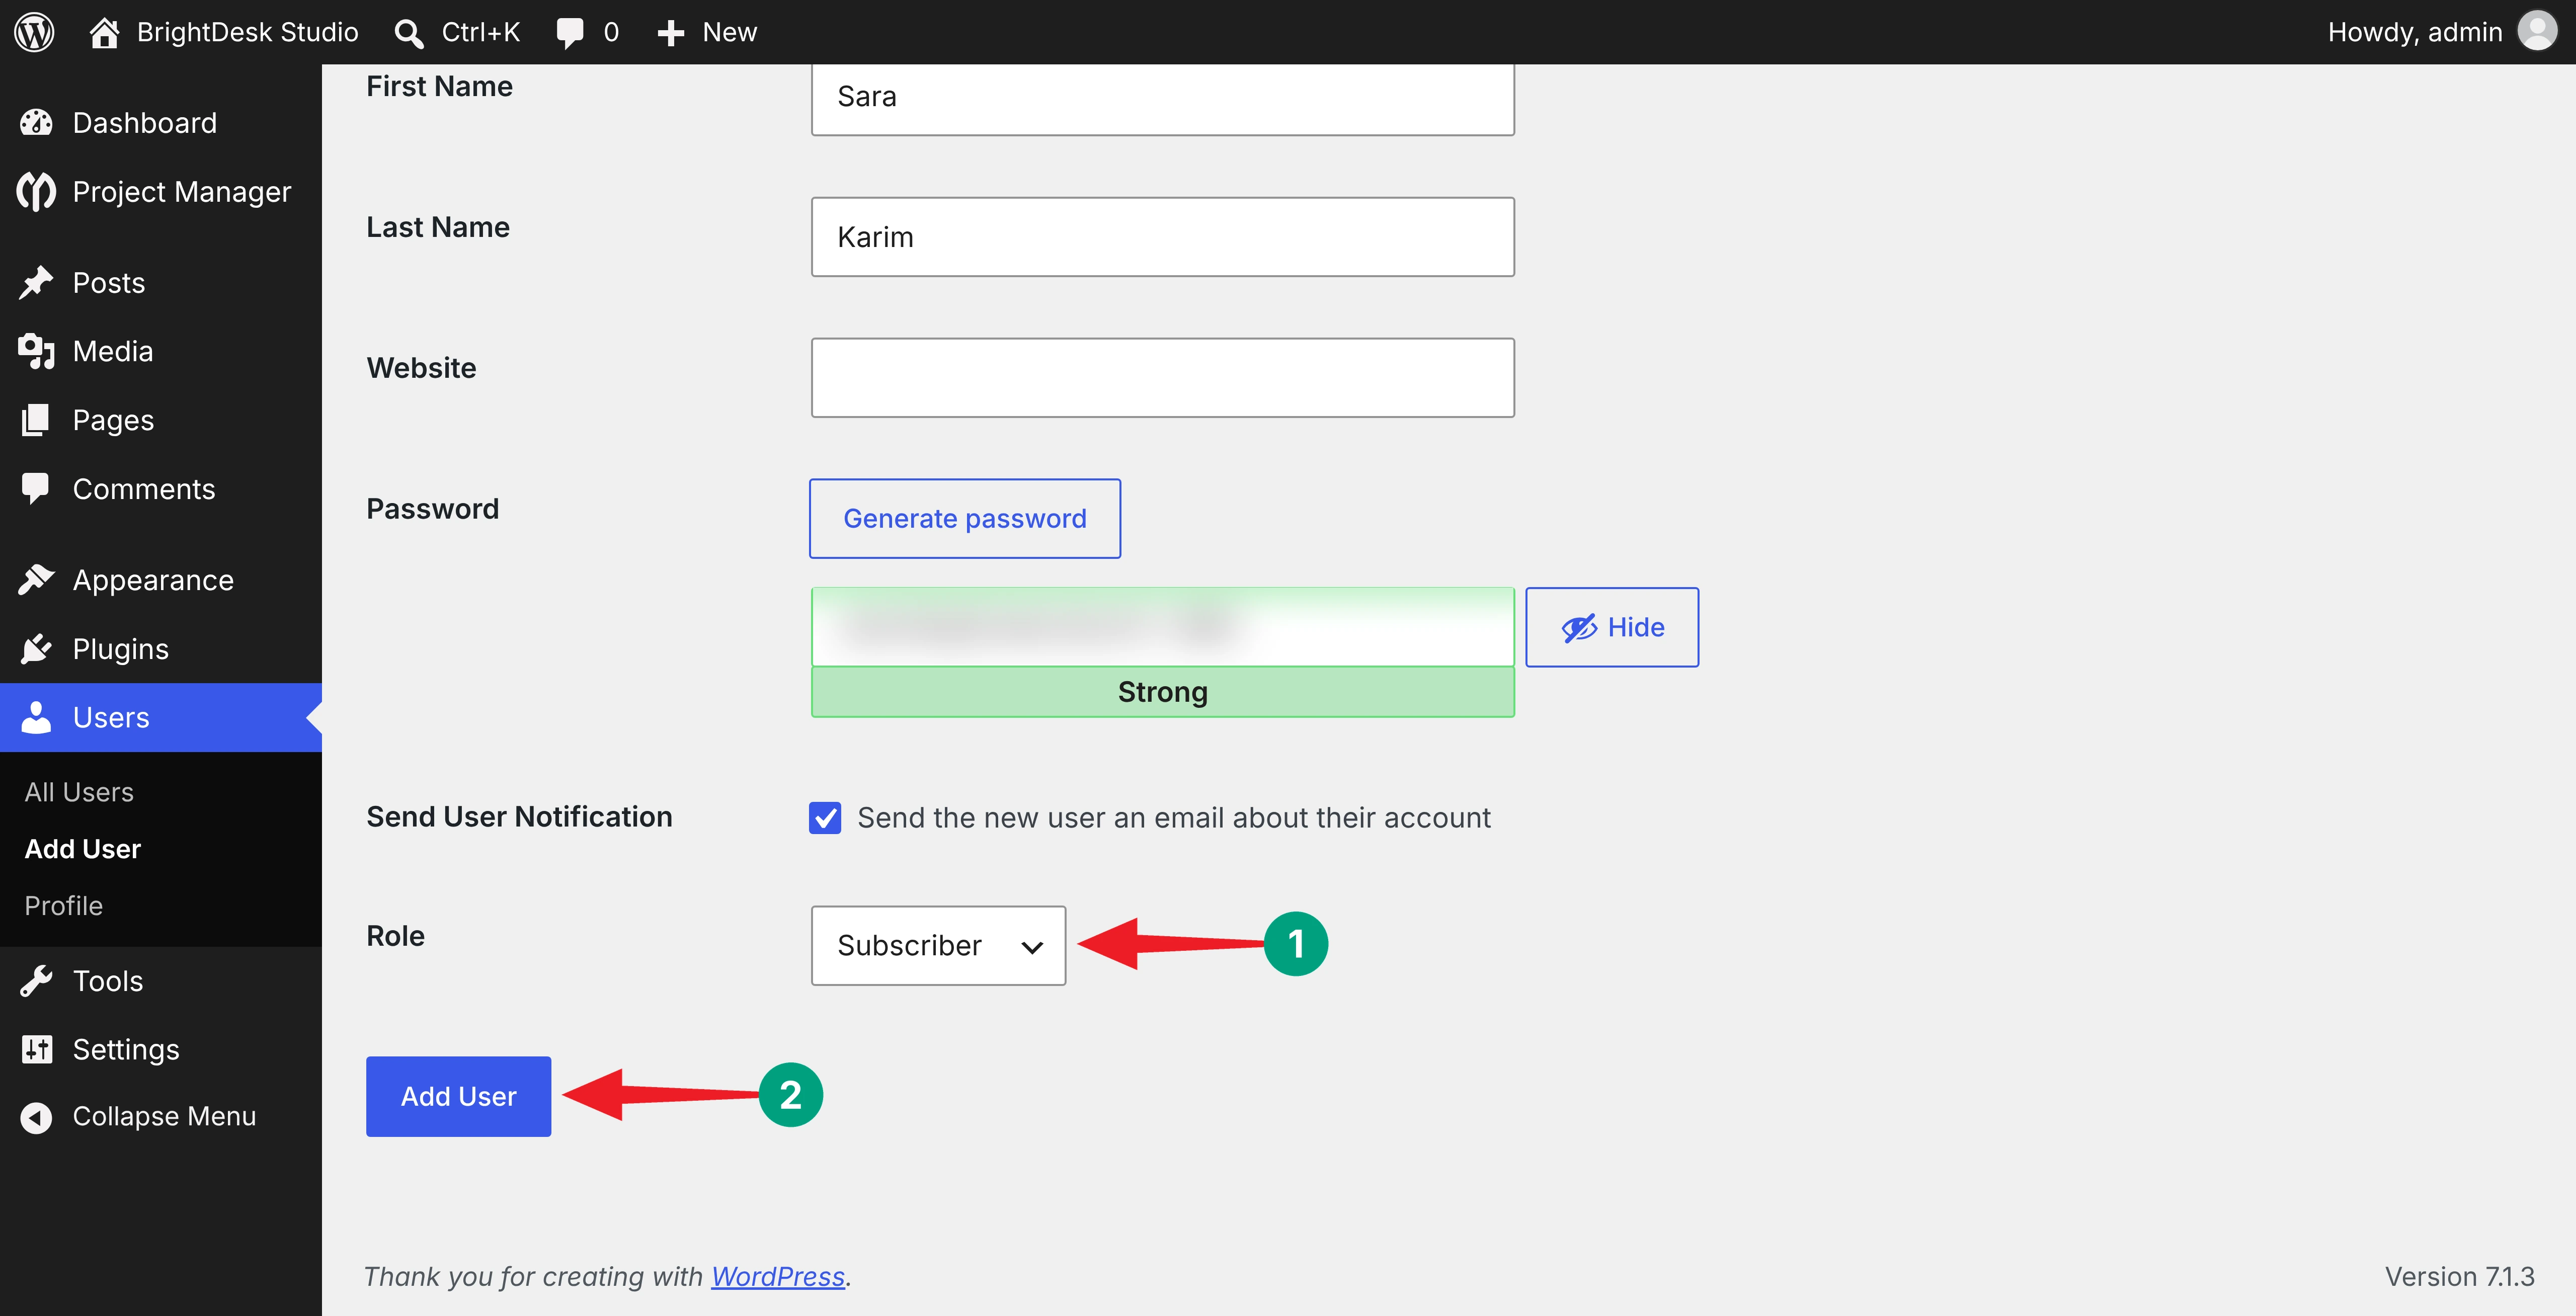Click the Ctrl+K search shortcut label

point(481,32)
